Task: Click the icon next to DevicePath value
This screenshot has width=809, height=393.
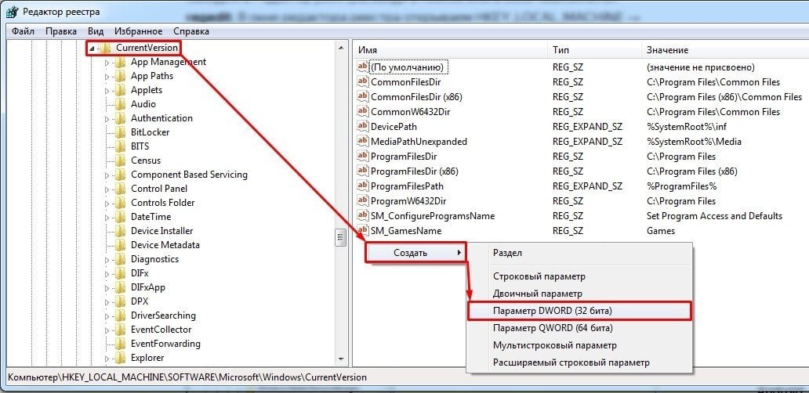Action: click(362, 127)
